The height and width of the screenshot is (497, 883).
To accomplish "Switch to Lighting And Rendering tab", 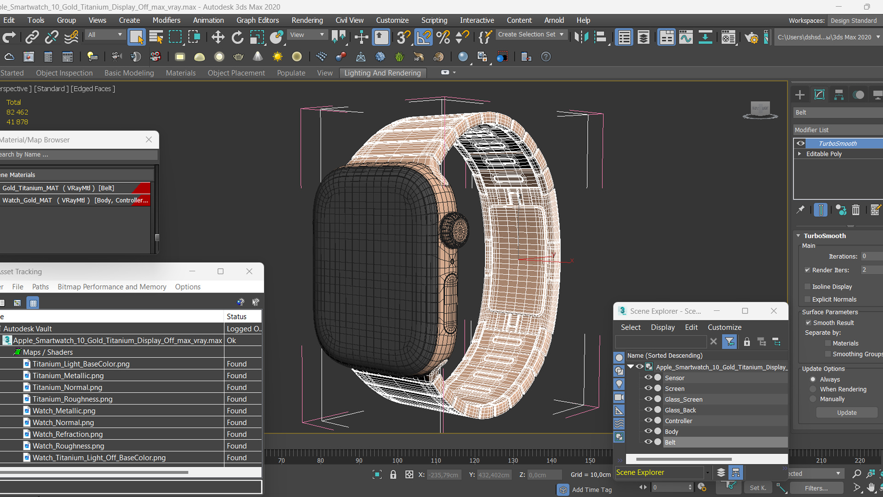I will pos(382,73).
